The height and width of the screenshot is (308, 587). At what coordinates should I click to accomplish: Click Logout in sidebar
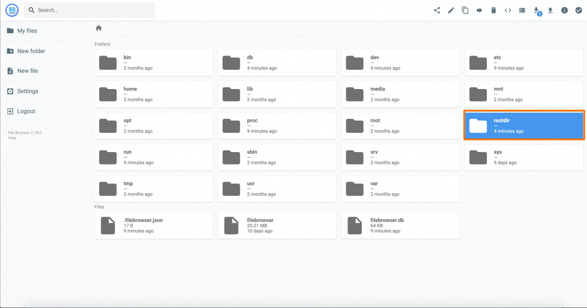tap(42, 111)
